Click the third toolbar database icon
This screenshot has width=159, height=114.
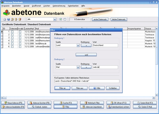tap(12, 19)
